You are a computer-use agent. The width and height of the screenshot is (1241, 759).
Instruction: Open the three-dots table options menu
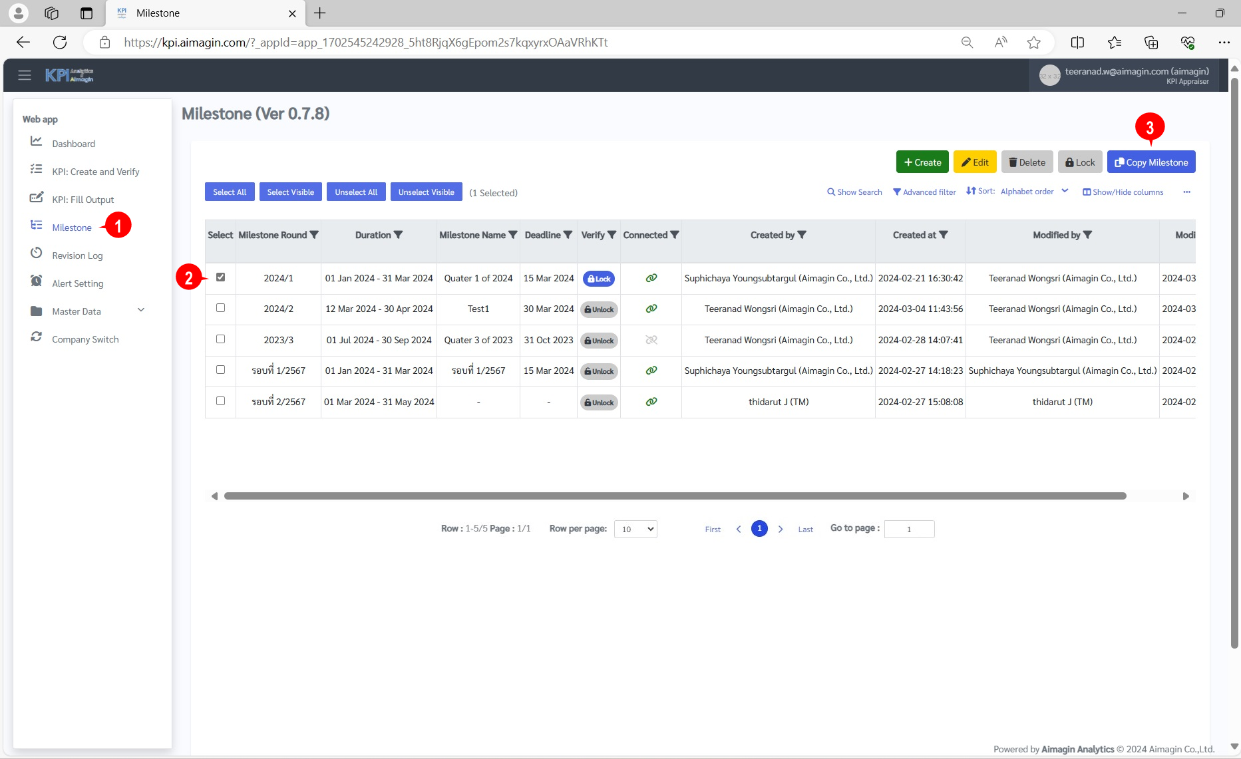click(1186, 192)
